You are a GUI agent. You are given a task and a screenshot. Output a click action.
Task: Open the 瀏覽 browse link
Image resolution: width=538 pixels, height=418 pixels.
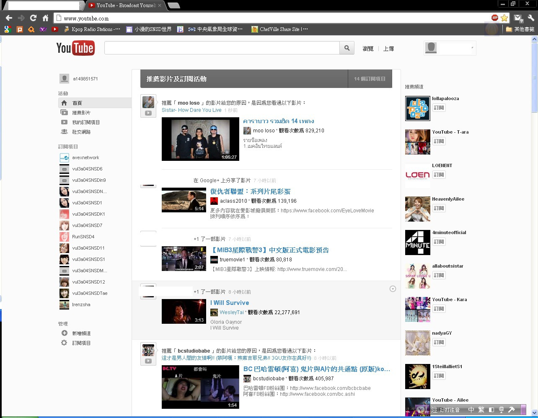[368, 49]
